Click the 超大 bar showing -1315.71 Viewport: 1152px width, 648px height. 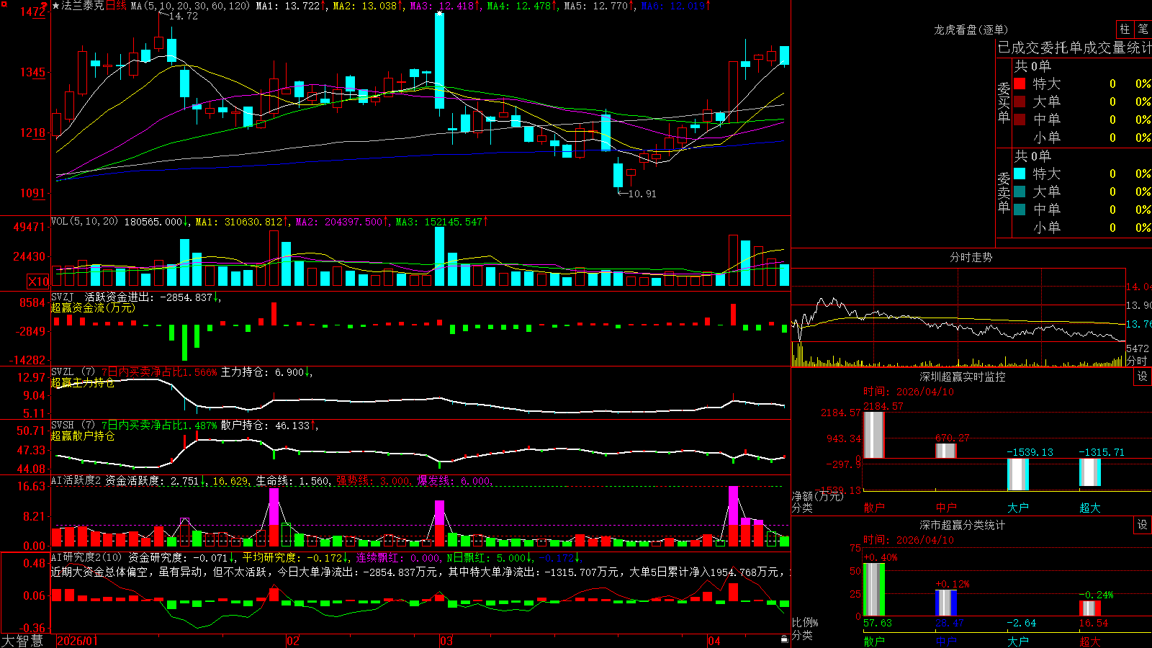click(1090, 472)
